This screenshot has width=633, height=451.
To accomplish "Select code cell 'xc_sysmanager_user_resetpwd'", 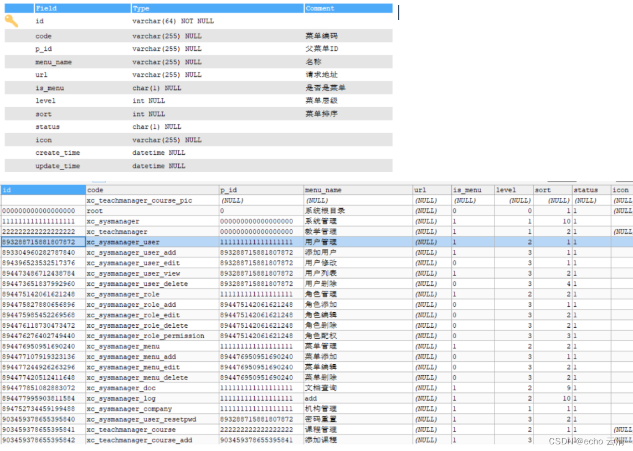I will point(152,419).
